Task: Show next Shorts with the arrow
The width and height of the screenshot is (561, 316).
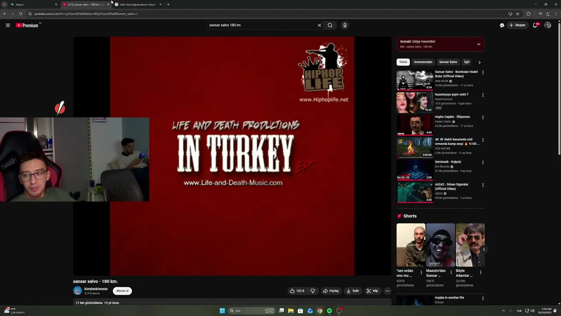Action: tap(483, 250)
